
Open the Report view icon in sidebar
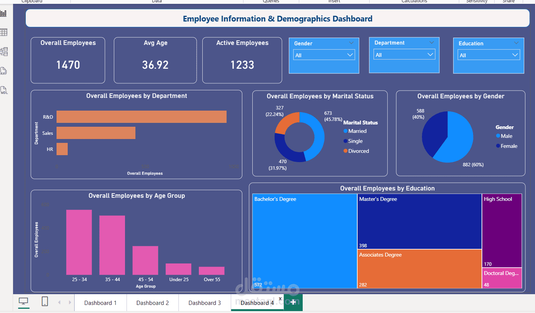(3, 13)
